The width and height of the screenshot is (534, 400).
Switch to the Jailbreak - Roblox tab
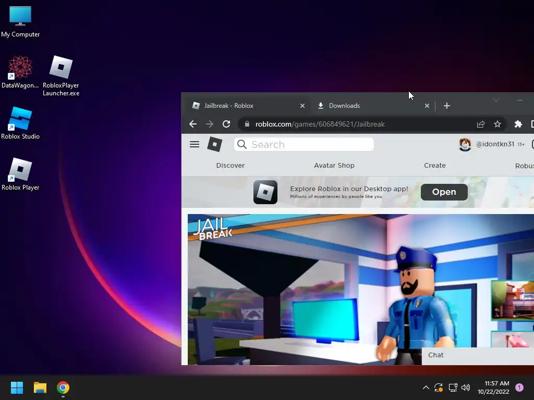point(248,106)
